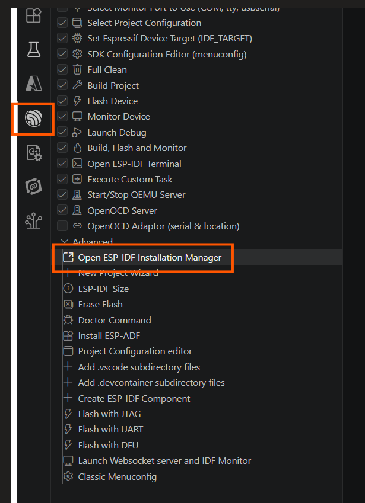Launch the New Project Wizard
365x503 pixels.
[x=118, y=273]
